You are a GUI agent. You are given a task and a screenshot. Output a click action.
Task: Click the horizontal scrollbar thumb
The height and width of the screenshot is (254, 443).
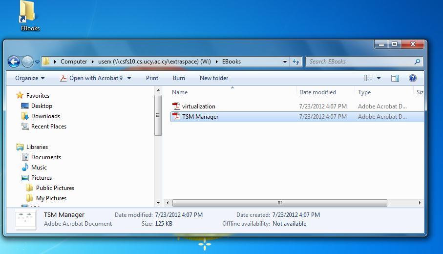point(280,203)
